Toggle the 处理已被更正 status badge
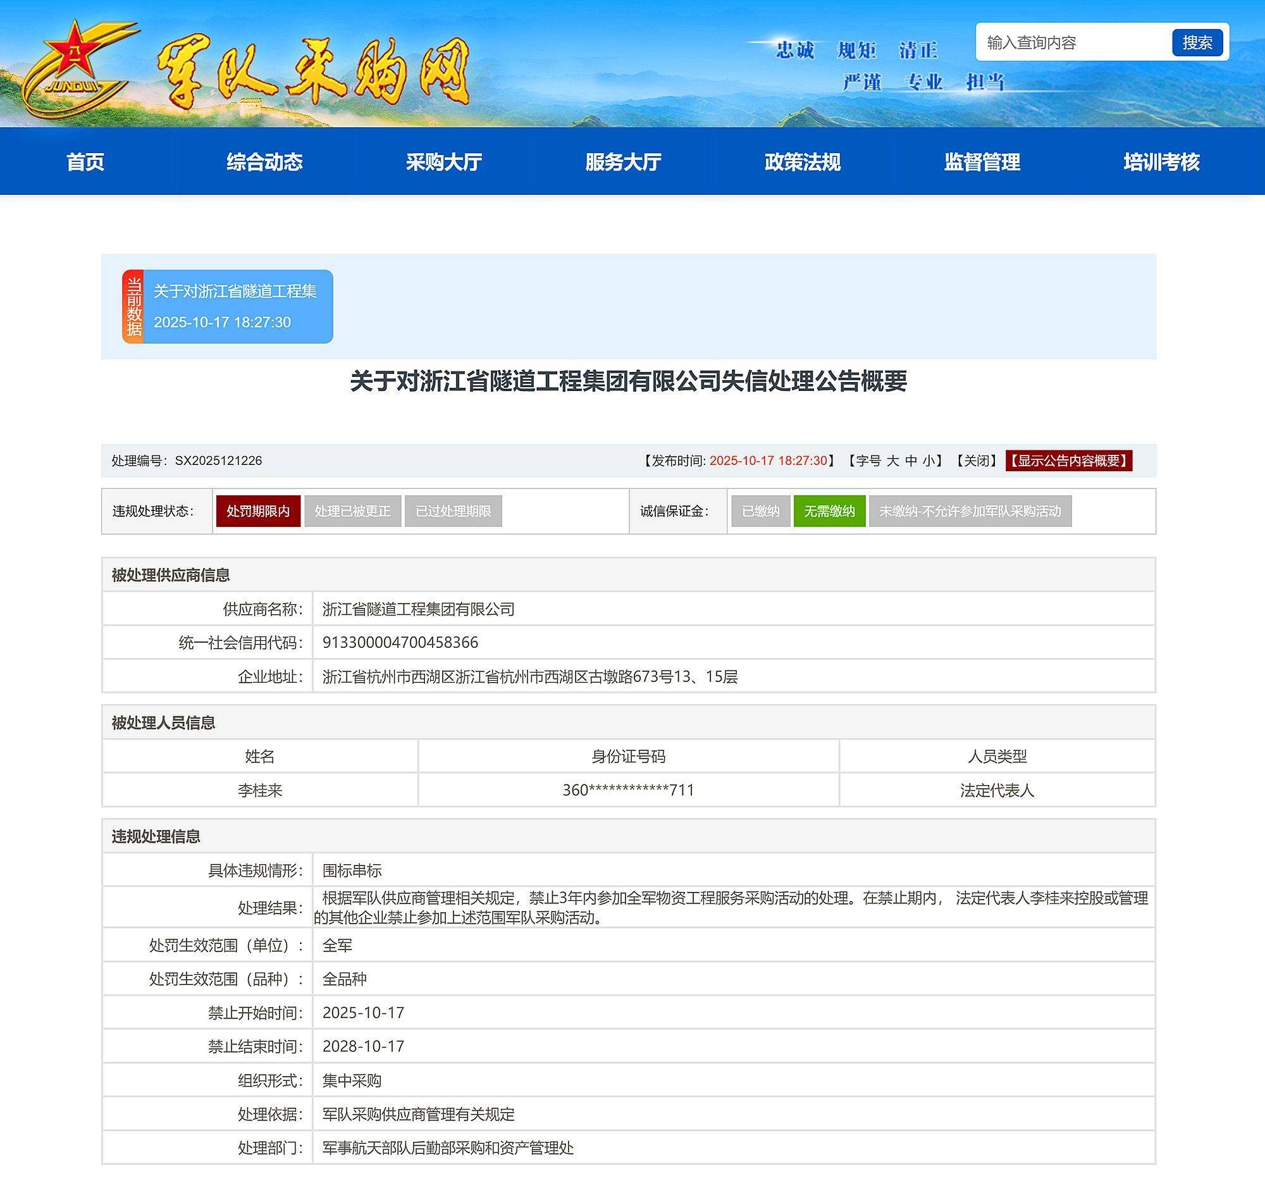Image resolution: width=1265 pixels, height=1183 pixels. click(x=354, y=511)
